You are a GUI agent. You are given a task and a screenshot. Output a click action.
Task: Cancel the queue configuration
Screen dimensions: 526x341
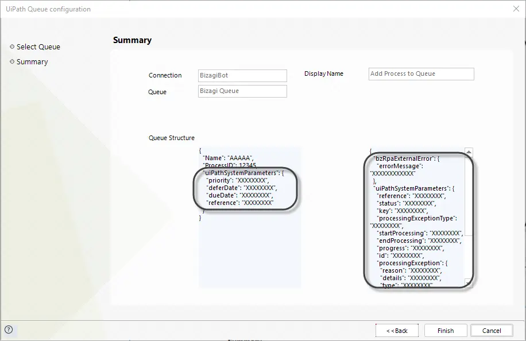click(492, 331)
